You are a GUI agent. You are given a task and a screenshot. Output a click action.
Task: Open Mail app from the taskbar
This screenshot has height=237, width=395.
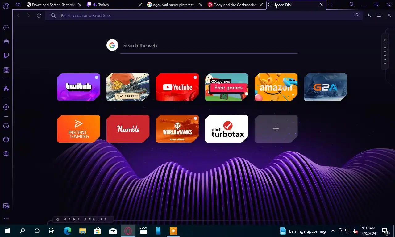(113, 231)
